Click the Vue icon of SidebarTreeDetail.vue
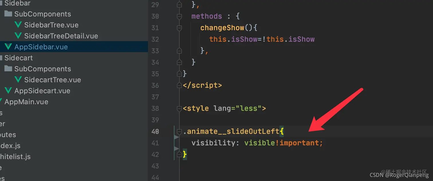The width and height of the screenshot is (433, 181). tap(18, 36)
